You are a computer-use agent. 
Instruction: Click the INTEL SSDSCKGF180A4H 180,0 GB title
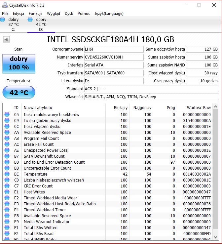pyautogui.click(x=110, y=40)
